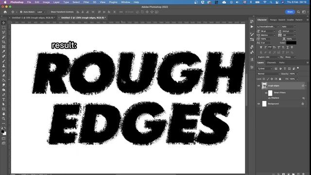Image resolution: width=311 pixels, height=175 pixels.
Task: Open the Layer menu
Action: 56,2
